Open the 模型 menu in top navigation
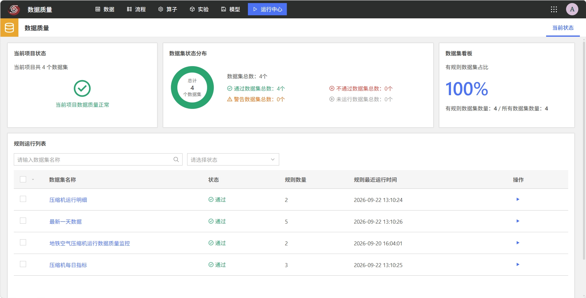 pos(231,9)
